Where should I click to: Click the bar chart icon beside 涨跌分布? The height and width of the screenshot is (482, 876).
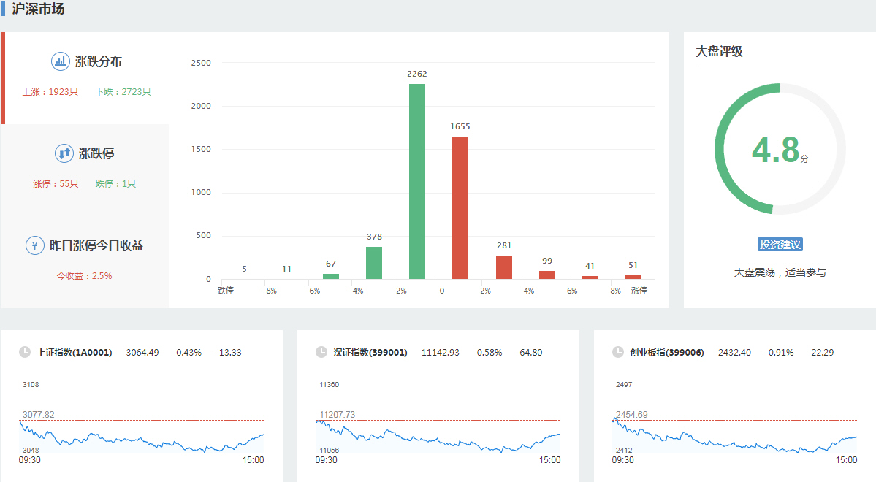tap(60, 61)
